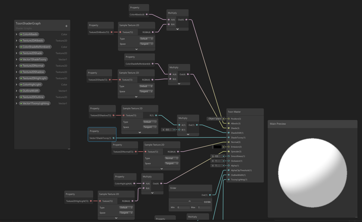Click the Albedo(3) port on Toon Master
362x222 pixels.
[x=229, y=123]
